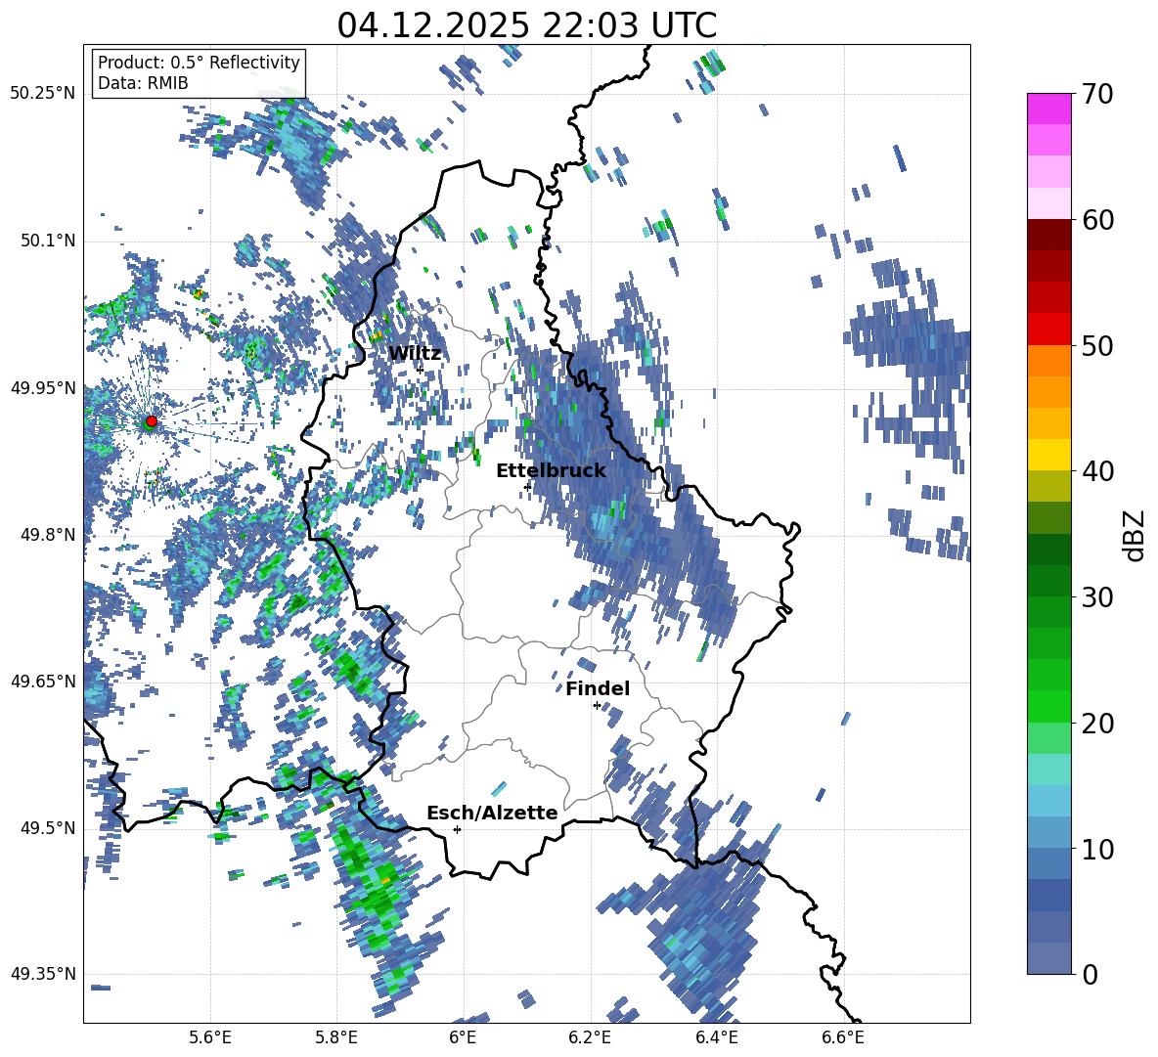
Task: Click the colorbar 10 tick label
Action: (x=1097, y=849)
